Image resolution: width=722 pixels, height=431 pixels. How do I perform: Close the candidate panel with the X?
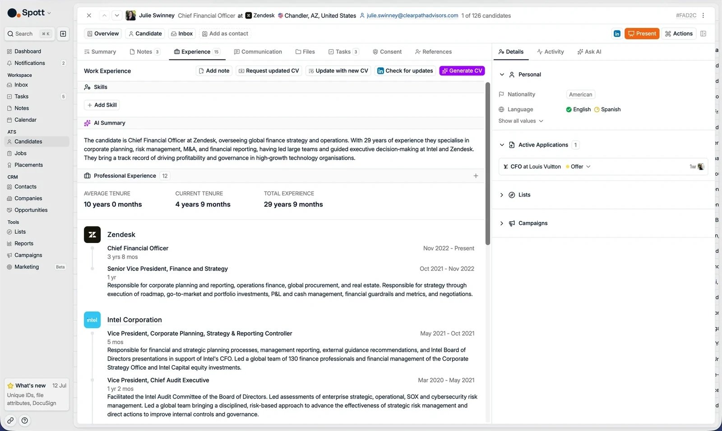89,15
